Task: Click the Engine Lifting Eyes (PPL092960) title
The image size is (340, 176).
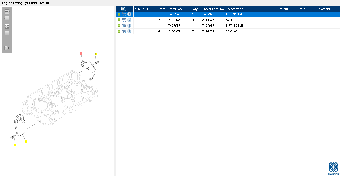Action: (25, 3)
